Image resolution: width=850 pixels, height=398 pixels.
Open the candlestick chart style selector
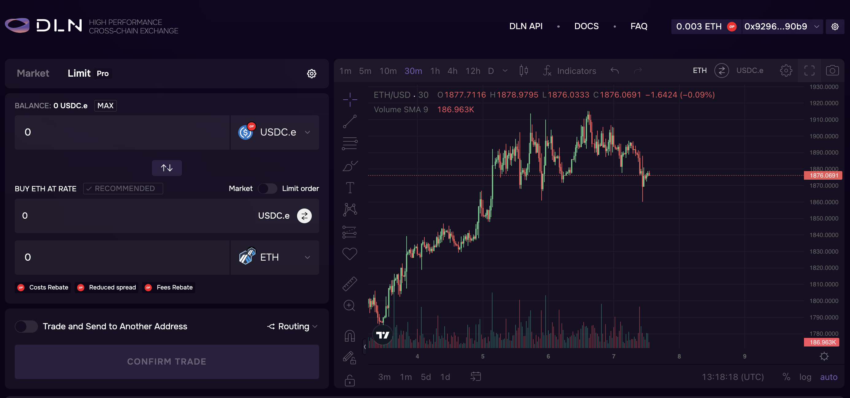click(524, 71)
